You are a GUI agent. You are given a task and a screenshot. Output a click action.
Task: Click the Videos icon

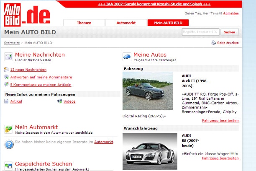[59, 101]
